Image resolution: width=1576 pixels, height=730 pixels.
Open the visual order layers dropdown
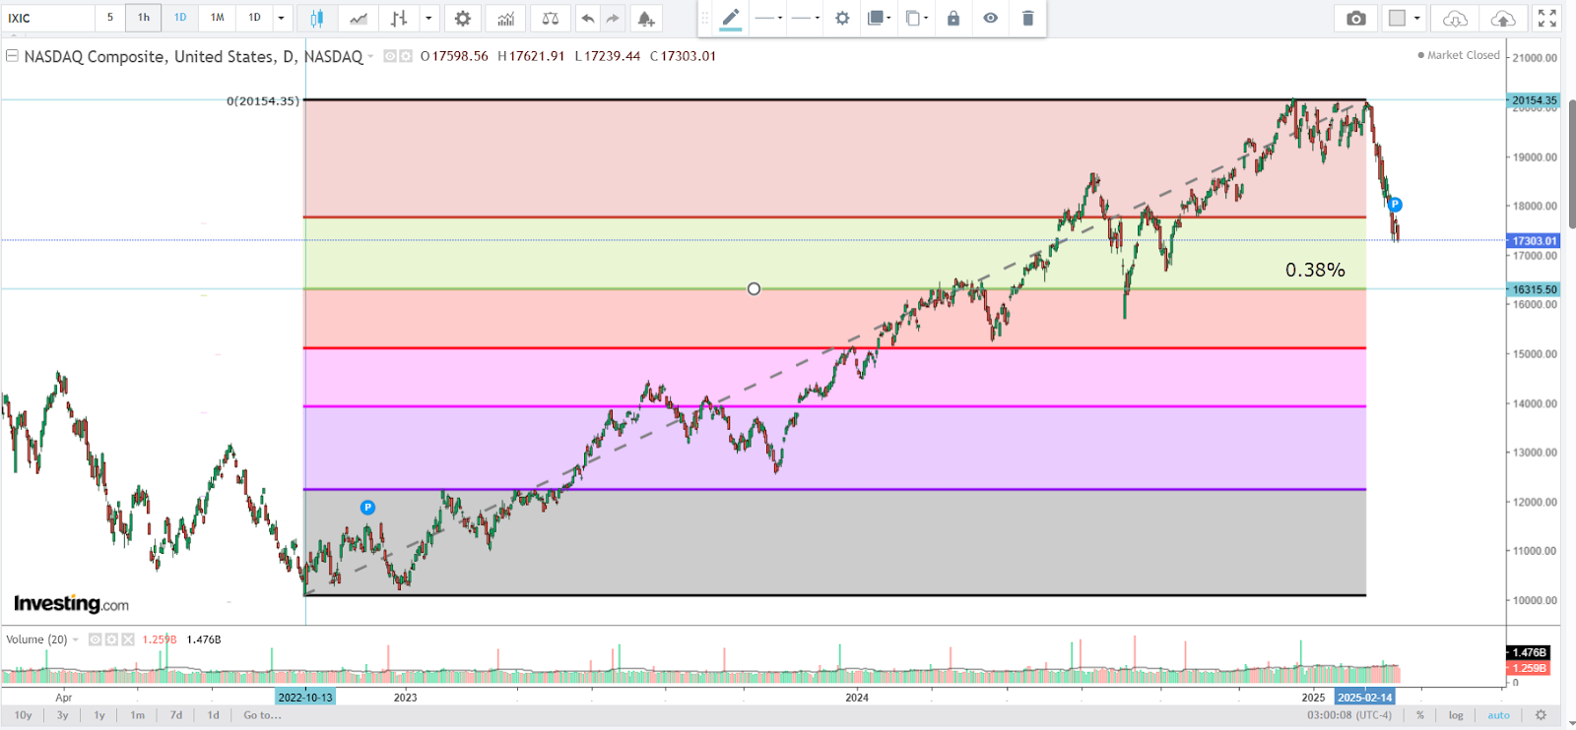pos(879,18)
